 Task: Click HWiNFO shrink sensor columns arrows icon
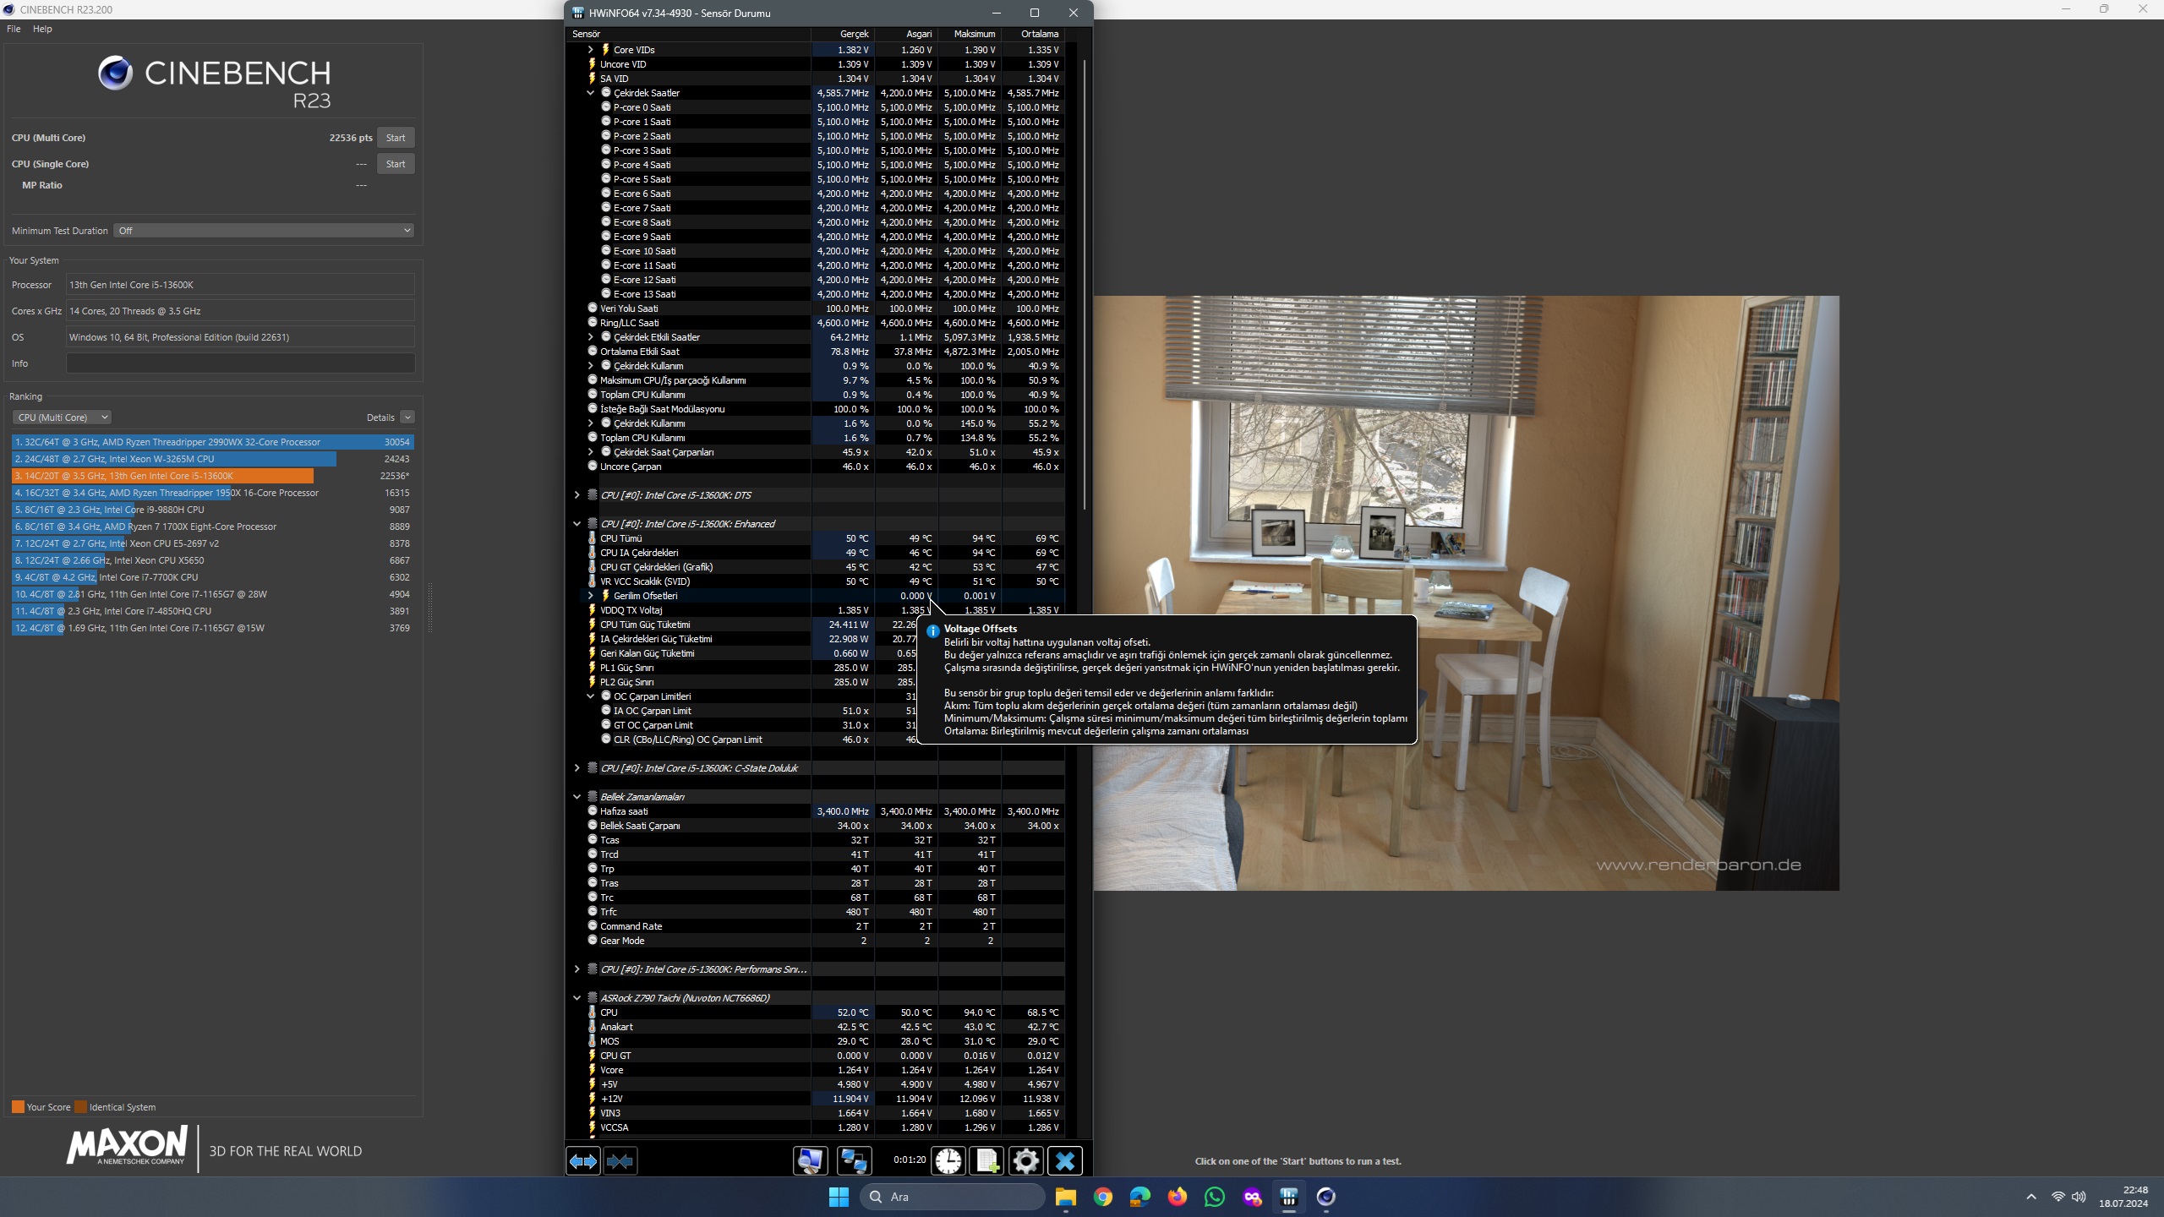(x=620, y=1161)
